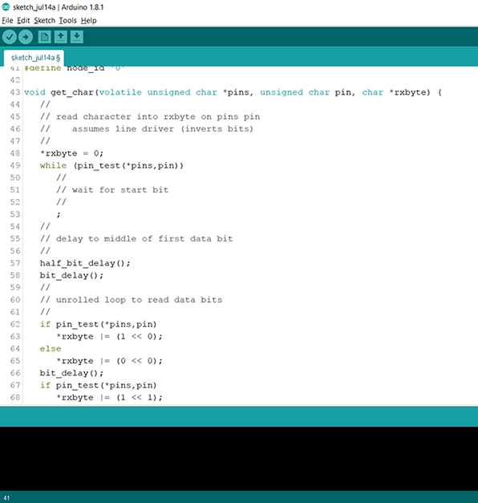This screenshot has width=478, height=503.
Task: Click the Save sketch down-arrow icon
Action: [77, 37]
